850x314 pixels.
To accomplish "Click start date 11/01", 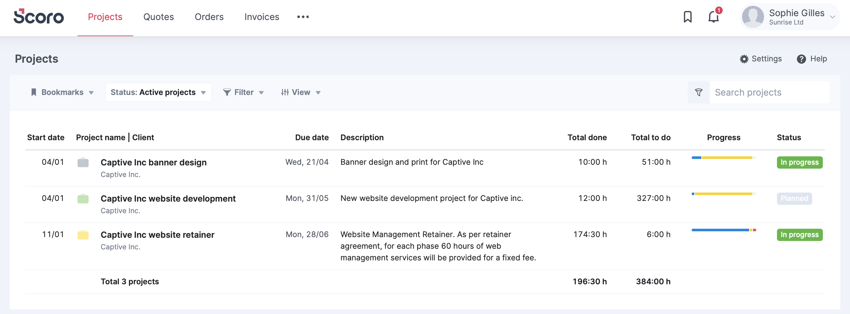I will pos(53,235).
